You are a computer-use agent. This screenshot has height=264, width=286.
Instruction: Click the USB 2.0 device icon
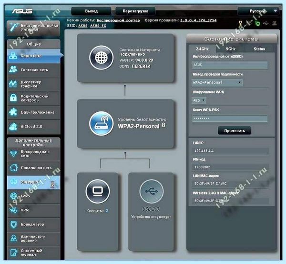152,191
